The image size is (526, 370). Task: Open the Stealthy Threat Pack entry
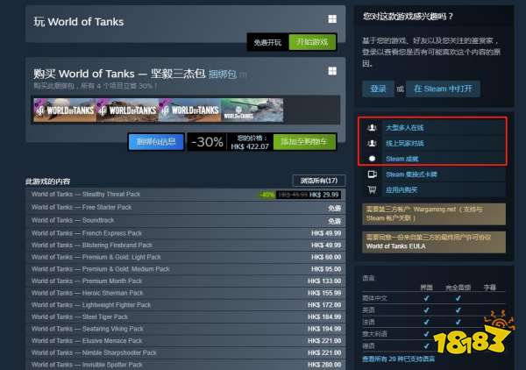186,195
